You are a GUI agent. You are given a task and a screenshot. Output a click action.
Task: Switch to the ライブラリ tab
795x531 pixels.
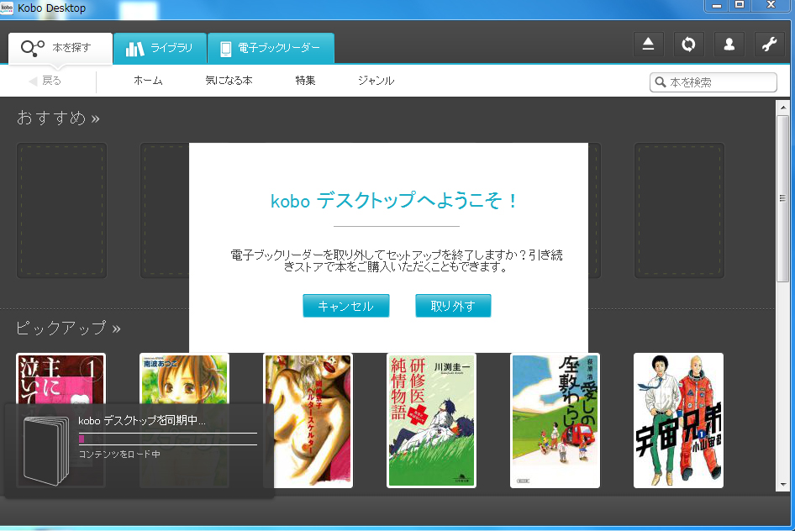pos(160,48)
